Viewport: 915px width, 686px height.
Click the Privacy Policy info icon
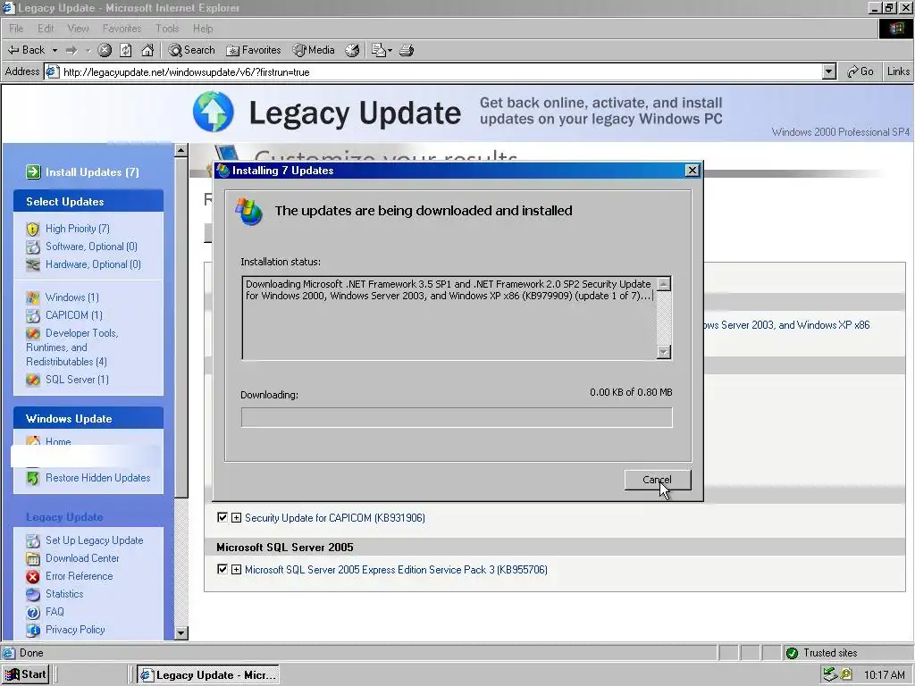coord(33,630)
